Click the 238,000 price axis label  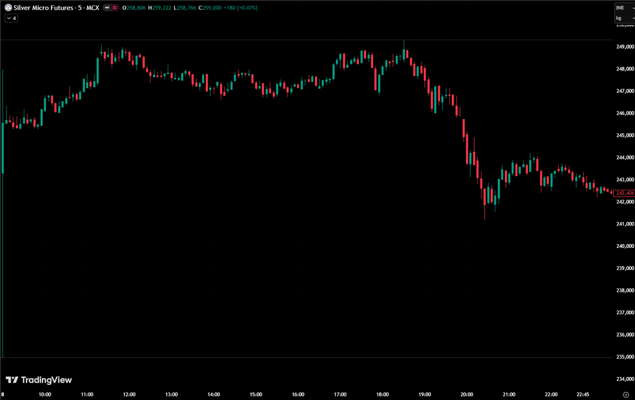click(x=624, y=291)
